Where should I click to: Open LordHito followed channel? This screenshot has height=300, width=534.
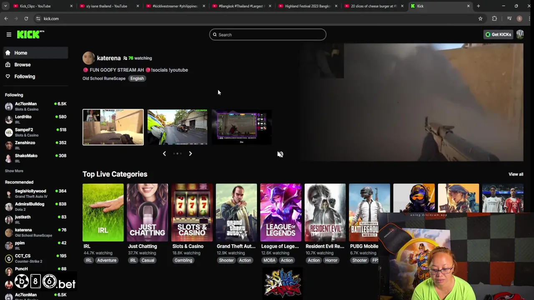pos(35,119)
